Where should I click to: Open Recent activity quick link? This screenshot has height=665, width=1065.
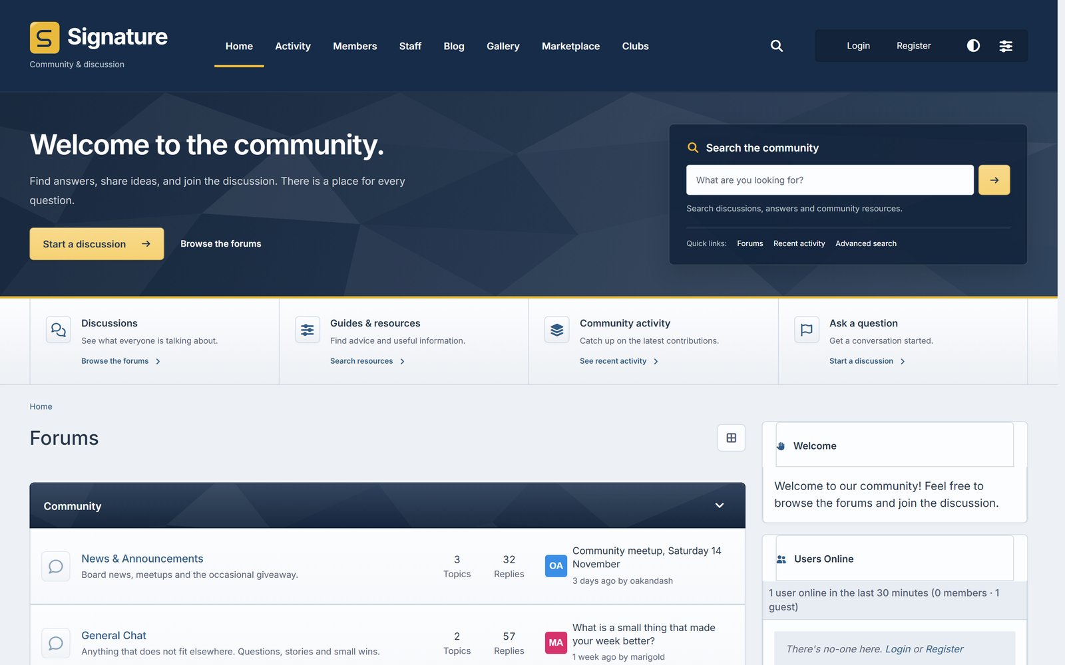tap(799, 243)
